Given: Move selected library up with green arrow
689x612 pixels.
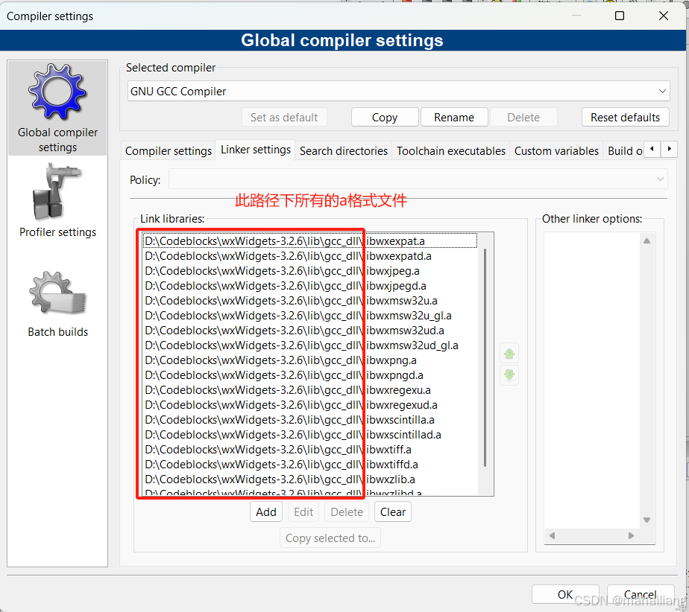Looking at the screenshot, I should pyautogui.click(x=509, y=354).
